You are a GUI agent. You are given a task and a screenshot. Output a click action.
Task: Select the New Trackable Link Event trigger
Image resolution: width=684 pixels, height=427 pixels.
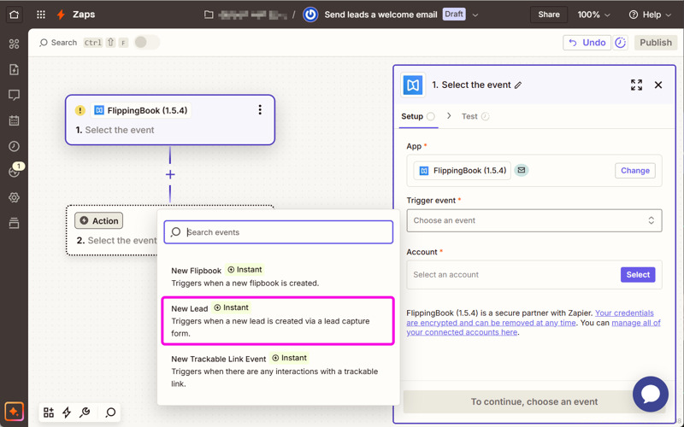[x=279, y=371]
